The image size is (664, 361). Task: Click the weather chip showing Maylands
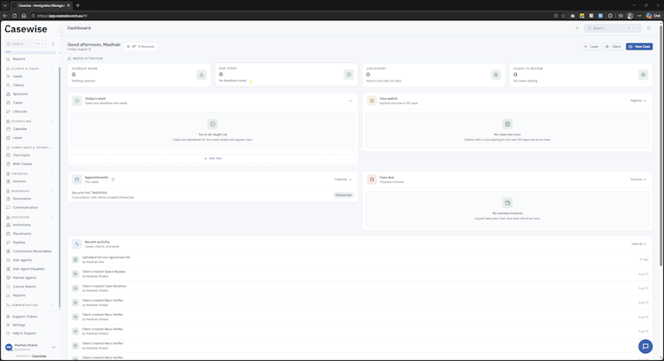[x=141, y=47]
